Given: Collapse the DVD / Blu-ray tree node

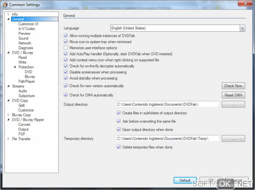Looking at the screenshot, I should tap(8, 52).
